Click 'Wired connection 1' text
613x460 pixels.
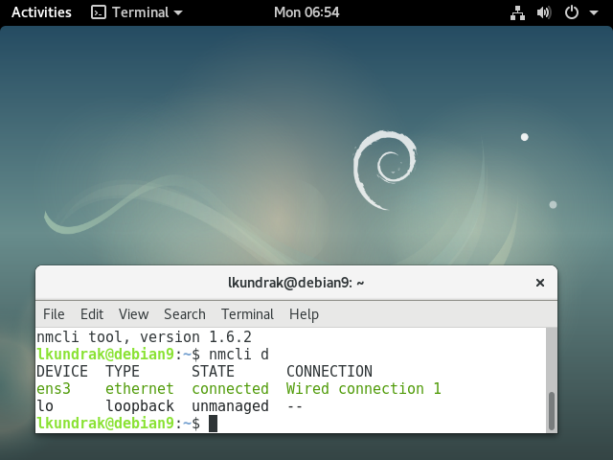(x=364, y=389)
